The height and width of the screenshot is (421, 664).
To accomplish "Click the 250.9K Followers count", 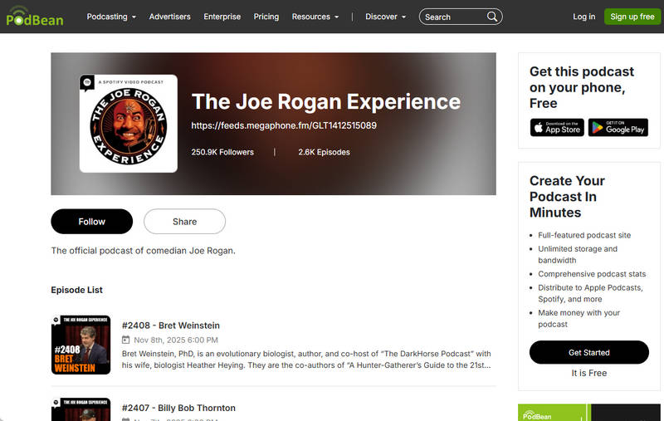I will [x=222, y=152].
